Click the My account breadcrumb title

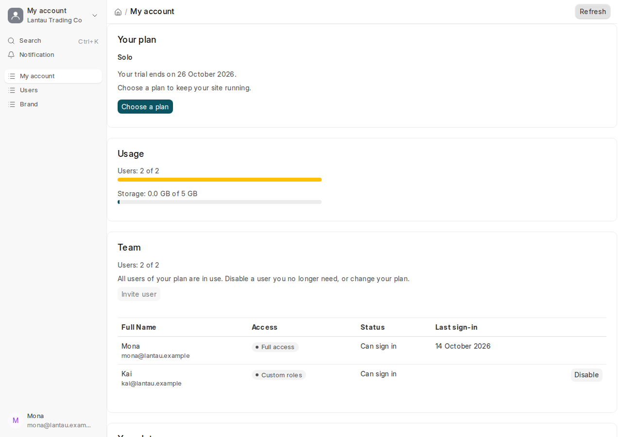[x=152, y=12]
